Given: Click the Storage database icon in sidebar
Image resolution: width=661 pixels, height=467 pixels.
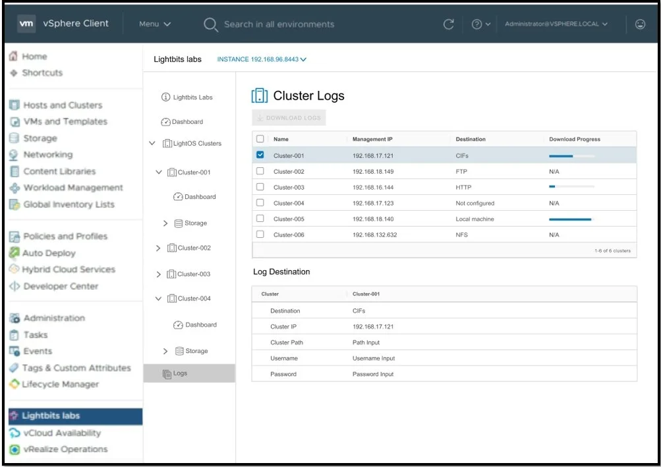Looking at the screenshot, I should tap(14, 138).
